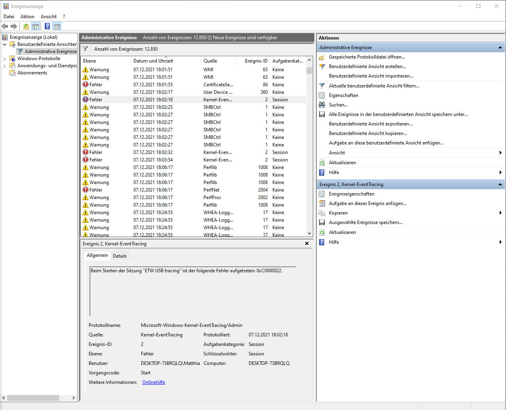Click Benutzerdefinierte Ansicht exportieren...
This screenshot has height=410, width=506.
click(371, 124)
